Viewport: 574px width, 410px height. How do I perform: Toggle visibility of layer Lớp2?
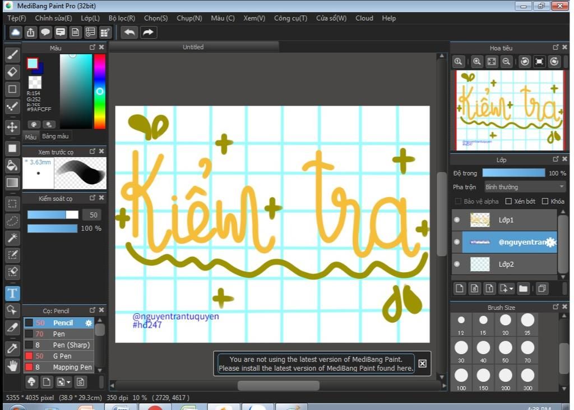[457, 264]
